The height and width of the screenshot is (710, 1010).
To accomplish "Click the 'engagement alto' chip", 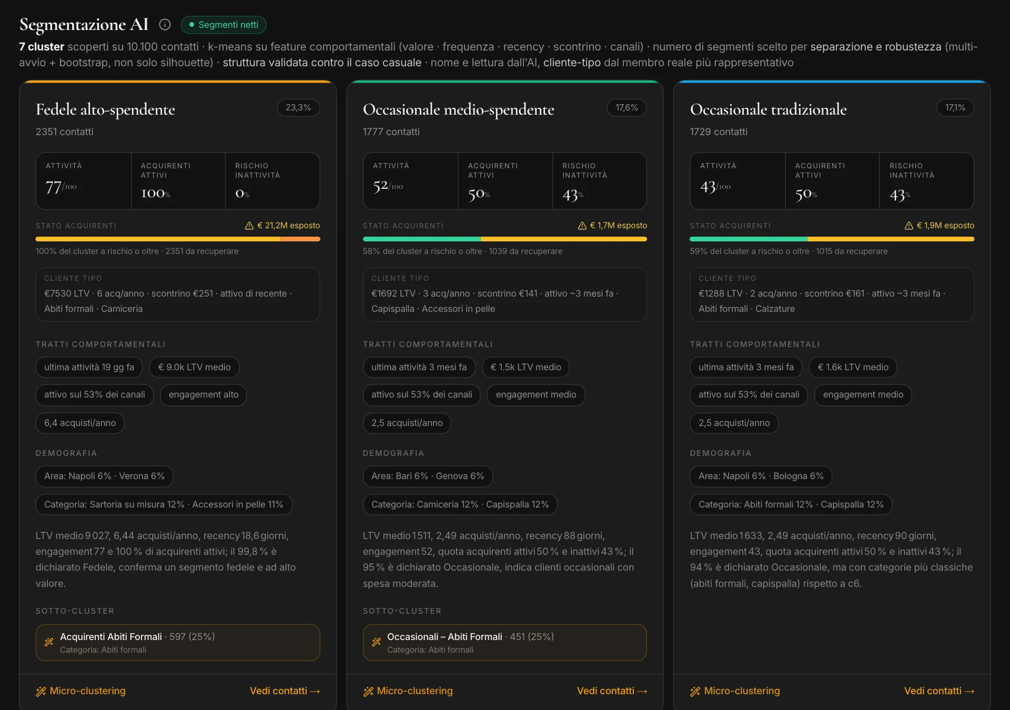I will coord(204,395).
